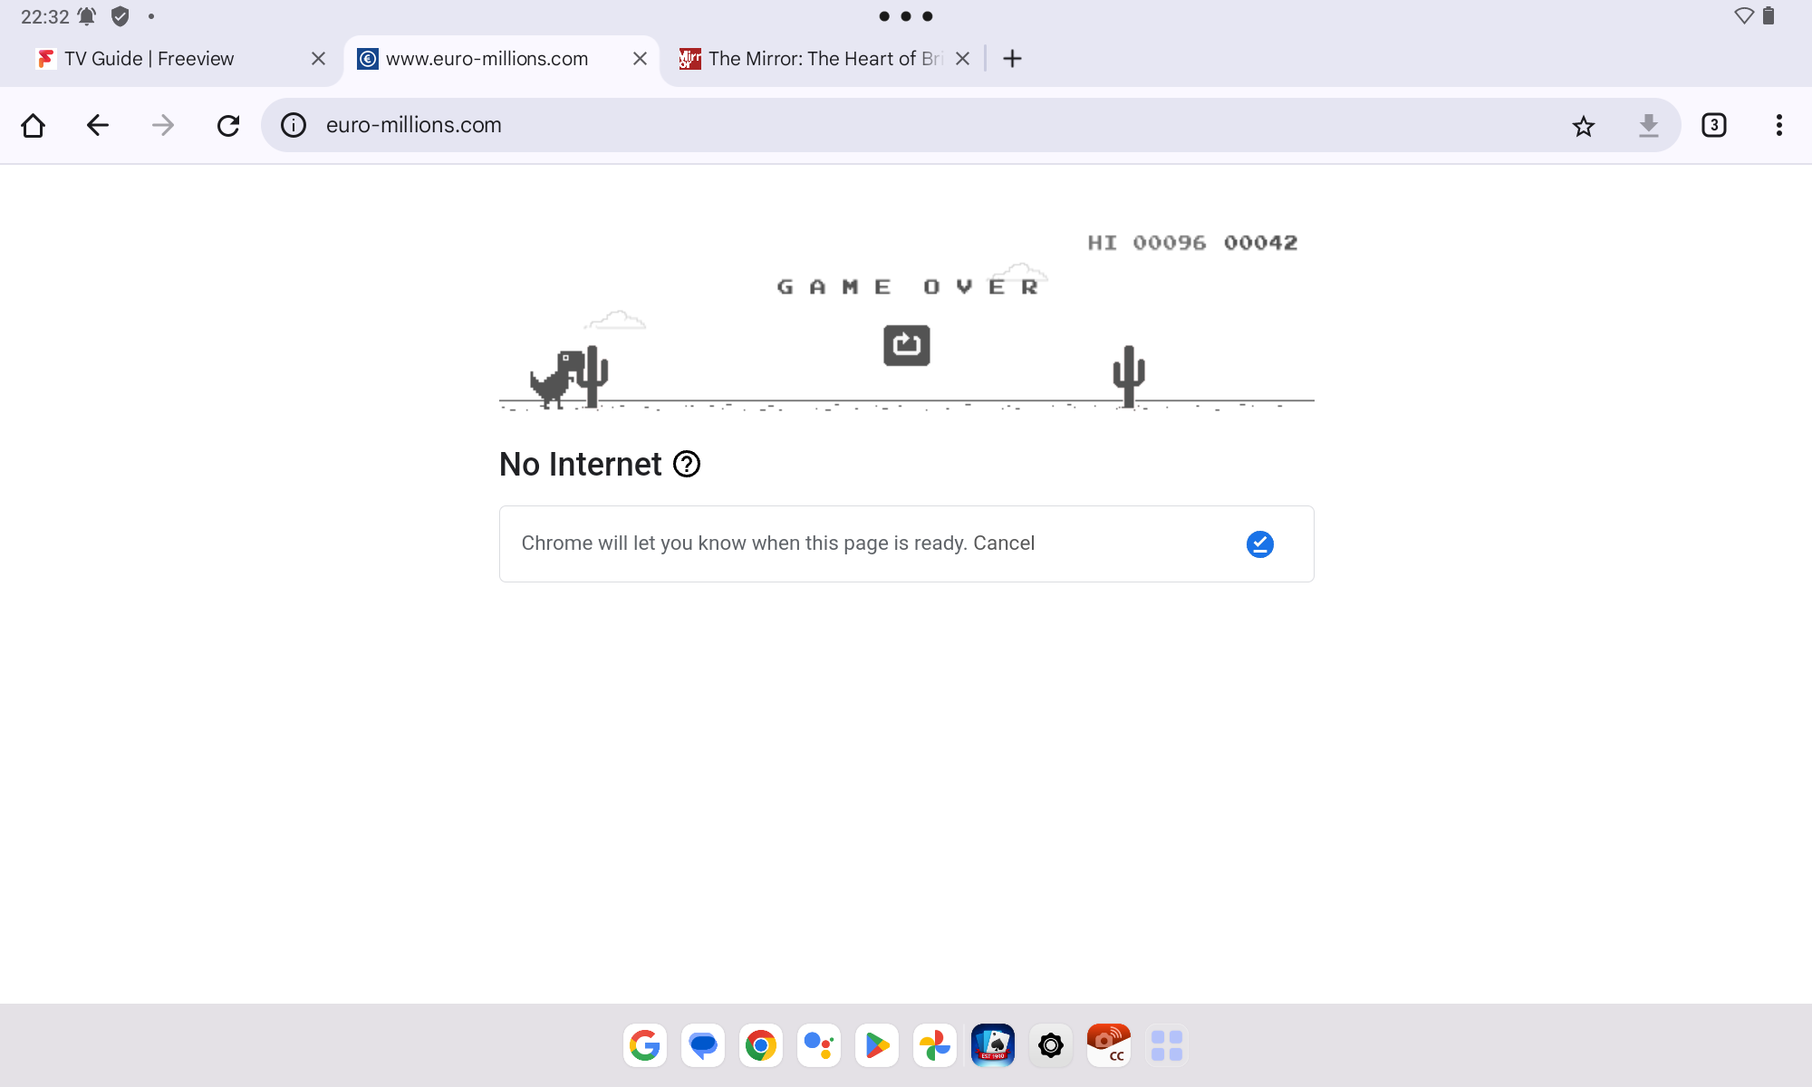This screenshot has width=1812, height=1087.
Task: Click the No Internet heading
Action: pyautogui.click(x=581, y=465)
